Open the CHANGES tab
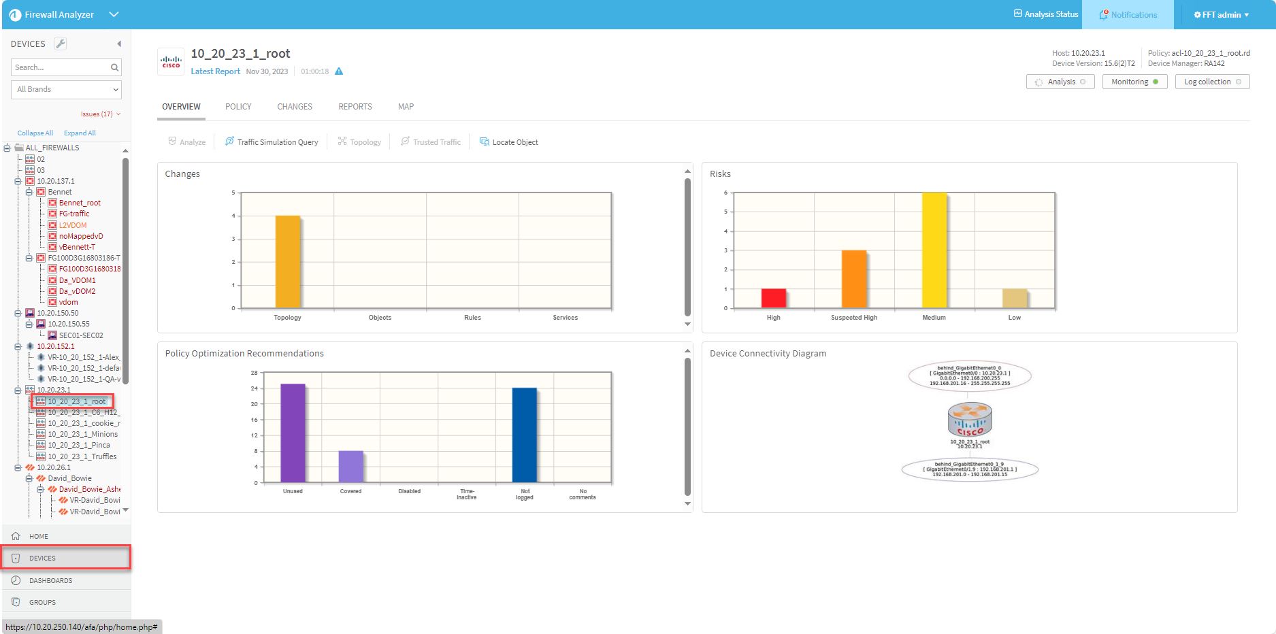The image size is (1276, 634). [x=295, y=107]
